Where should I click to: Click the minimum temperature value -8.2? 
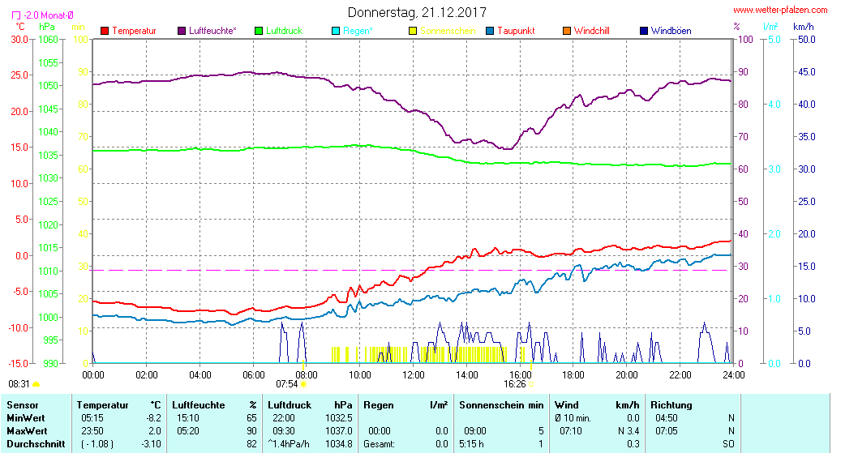tap(153, 418)
